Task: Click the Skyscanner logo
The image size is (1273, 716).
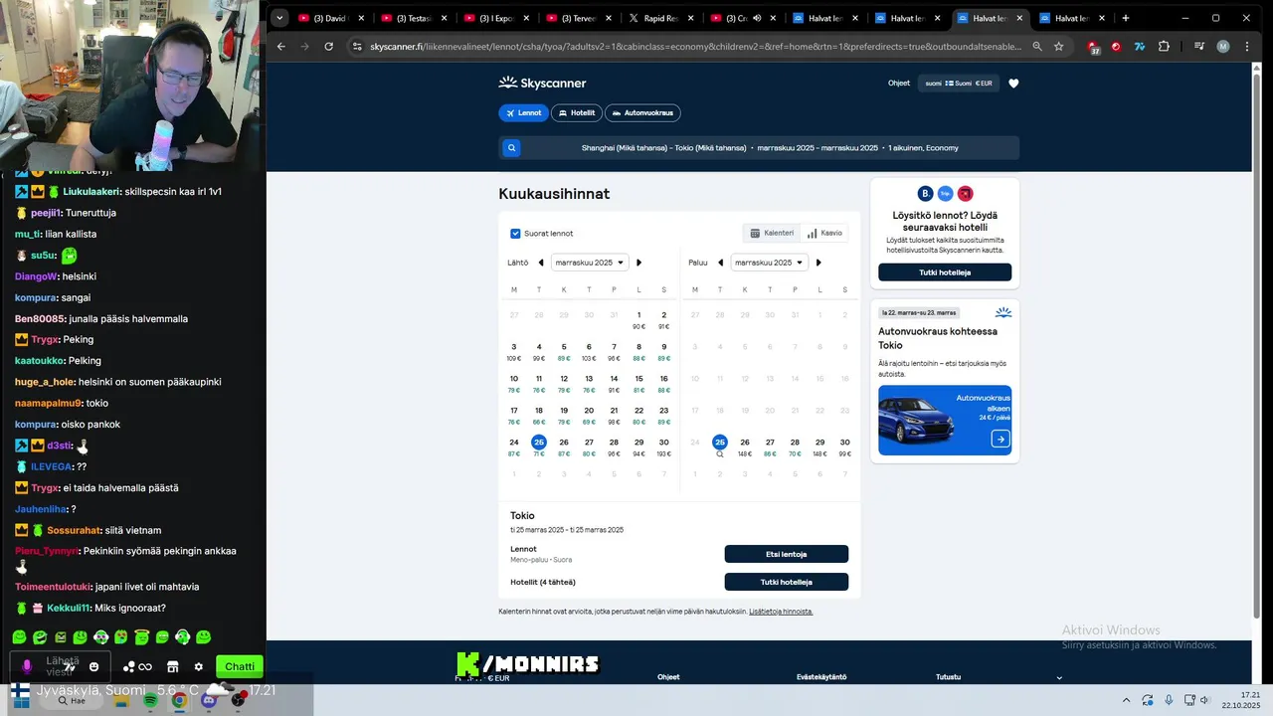Action: point(542,84)
